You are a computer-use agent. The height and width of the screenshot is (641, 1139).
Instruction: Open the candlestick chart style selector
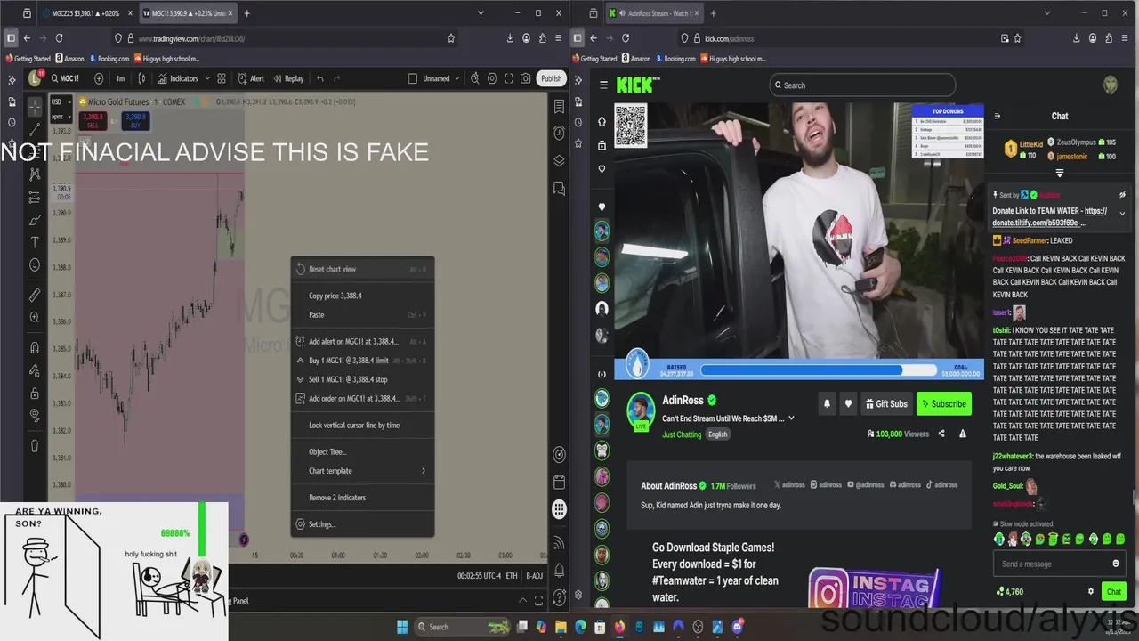click(141, 78)
